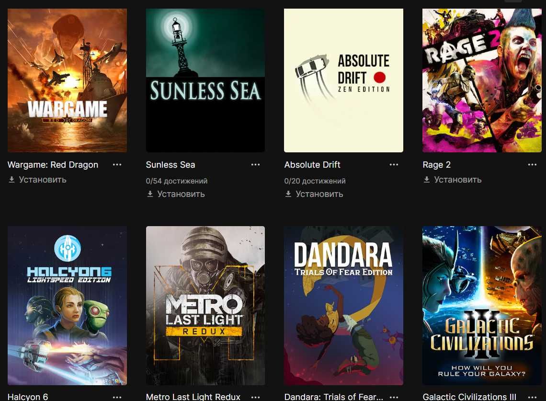Open the Sunless Sea cover art
The image size is (546, 401).
[x=205, y=80]
